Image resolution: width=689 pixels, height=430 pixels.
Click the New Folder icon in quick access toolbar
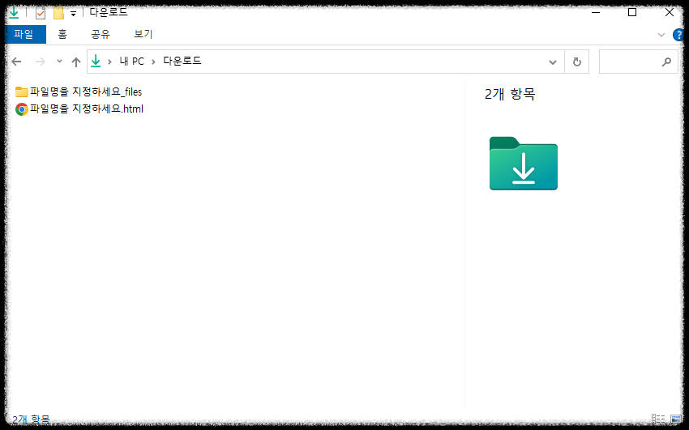tap(59, 13)
